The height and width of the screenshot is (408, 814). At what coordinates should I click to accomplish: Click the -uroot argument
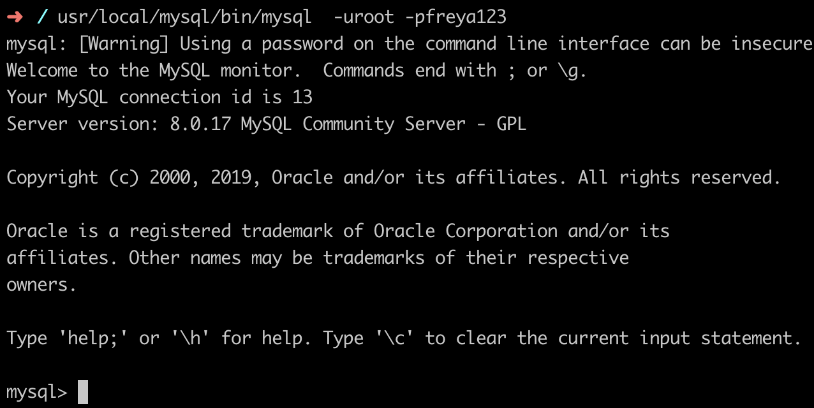tap(364, 17)
